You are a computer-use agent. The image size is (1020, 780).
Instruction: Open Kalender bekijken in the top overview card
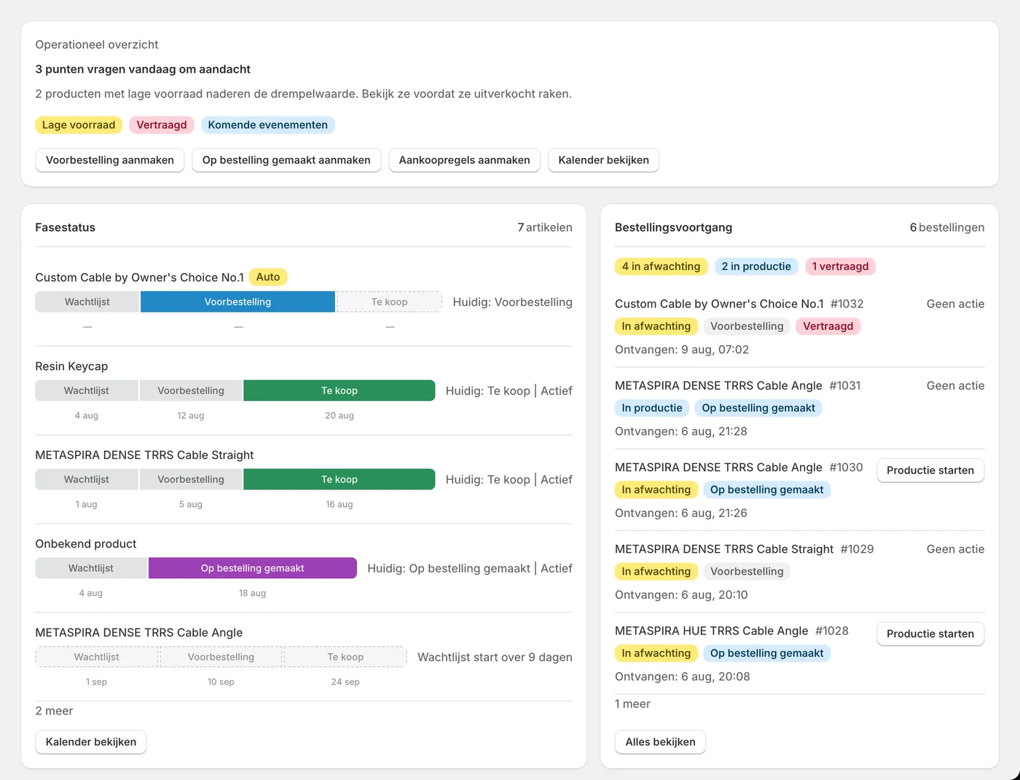point(603,160)
